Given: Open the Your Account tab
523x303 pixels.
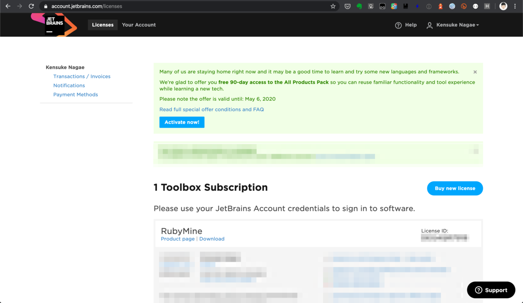Looking at the screenshot, I should point(139,25).
